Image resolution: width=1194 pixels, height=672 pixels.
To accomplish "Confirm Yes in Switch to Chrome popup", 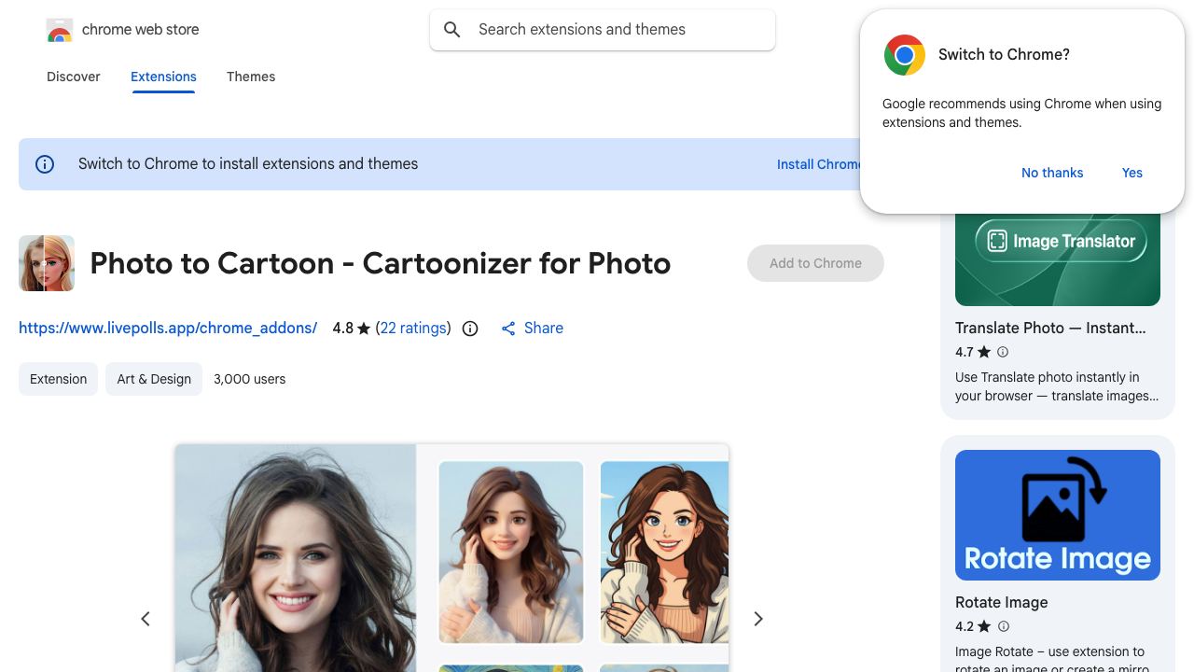I will tap(1132, 173).
